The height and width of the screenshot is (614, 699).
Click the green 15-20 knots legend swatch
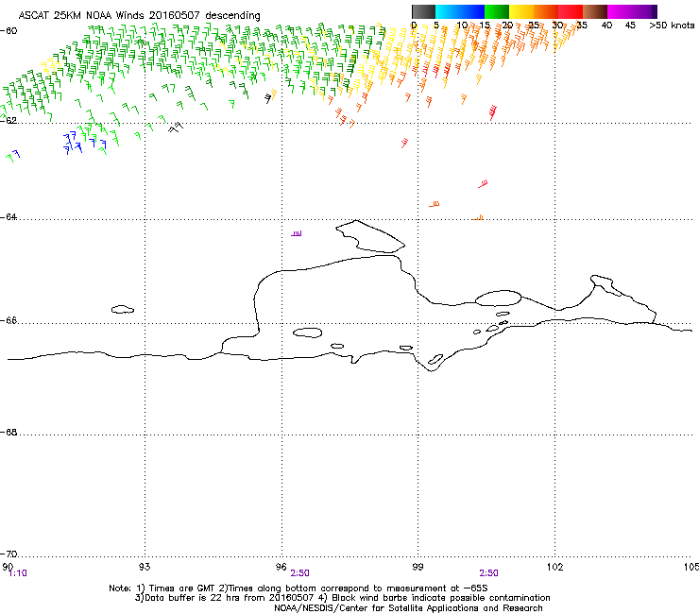pos(497,11)
